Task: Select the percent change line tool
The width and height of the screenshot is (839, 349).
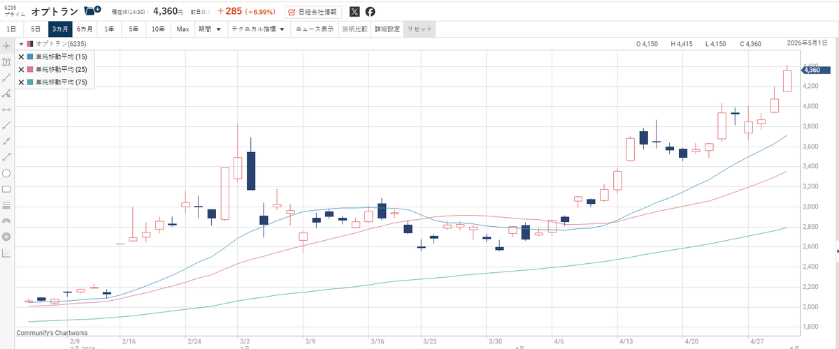Action: tap(6, 94)
